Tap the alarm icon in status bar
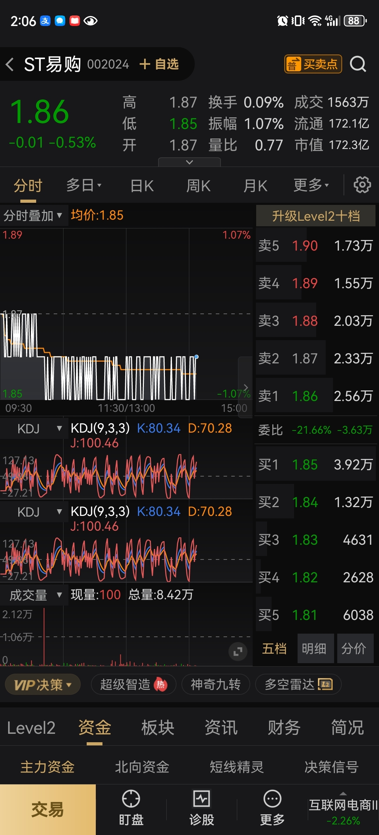The width and height of the screenshot is (379, 835). click(282, 21)
